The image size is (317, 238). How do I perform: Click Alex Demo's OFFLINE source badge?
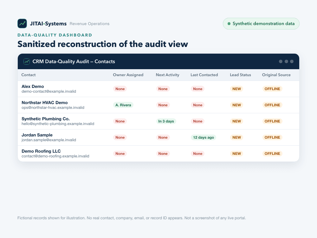[272, 89]
